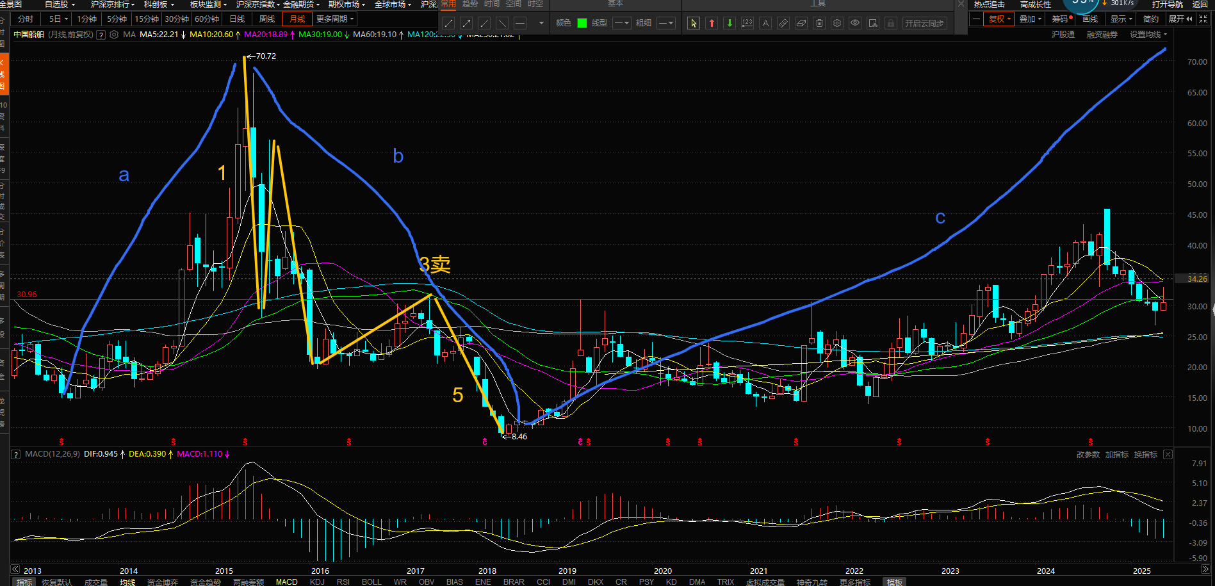Screen dimensions: 1215x586
Task: Switch to the 周线 weekly period tab
Action: (266, 19)
